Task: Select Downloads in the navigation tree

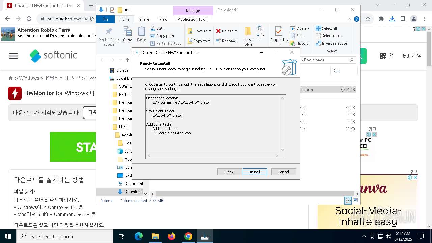Action: 130,192
